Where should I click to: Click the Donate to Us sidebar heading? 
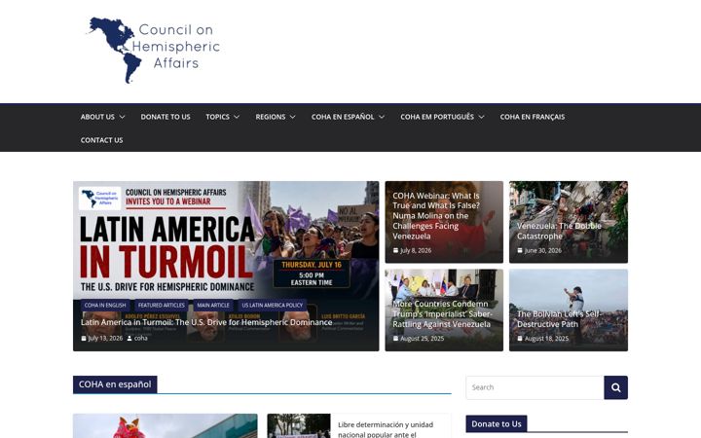click(497, 423)
